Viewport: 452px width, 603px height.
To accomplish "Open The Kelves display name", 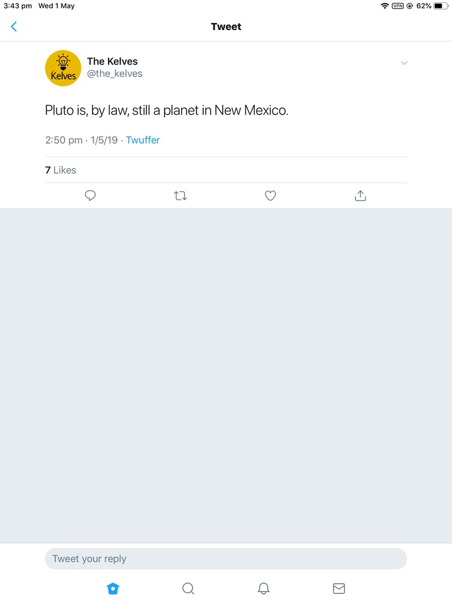I will click(x=112, y=62).
